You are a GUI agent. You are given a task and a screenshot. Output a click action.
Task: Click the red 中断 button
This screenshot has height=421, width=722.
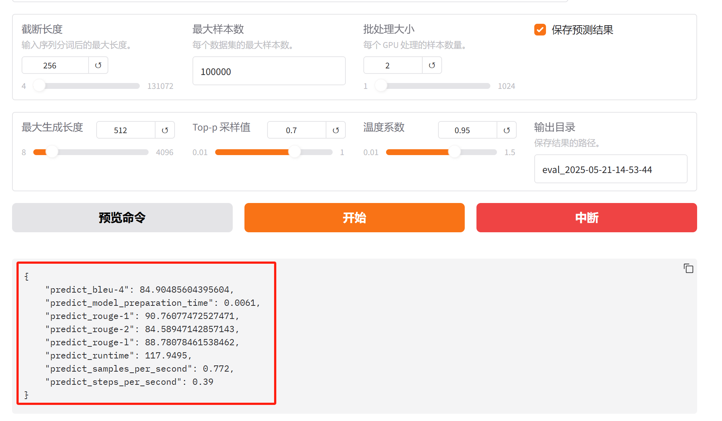587,218
